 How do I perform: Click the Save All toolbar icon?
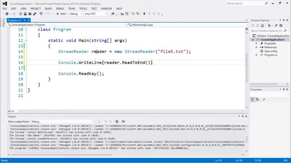pyautogui.click(x=35, y=14)
